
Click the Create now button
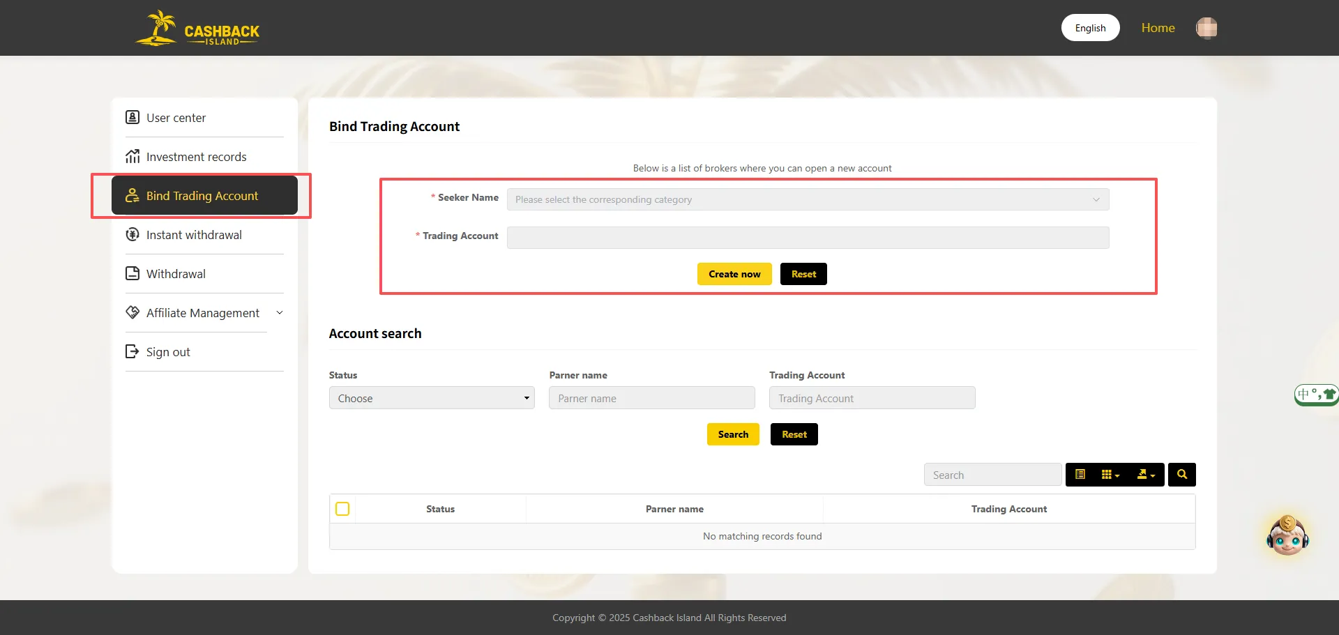734,273
